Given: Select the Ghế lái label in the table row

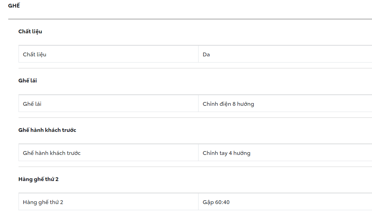Looking at the screenshot, I should click(x=32, y=104).
